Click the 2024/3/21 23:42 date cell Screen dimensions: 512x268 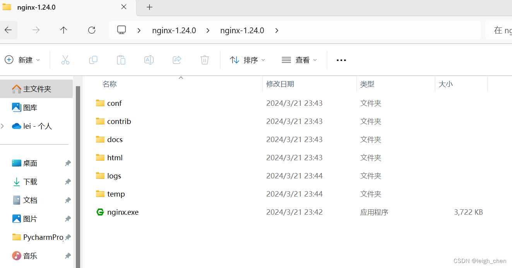point(295,212)
